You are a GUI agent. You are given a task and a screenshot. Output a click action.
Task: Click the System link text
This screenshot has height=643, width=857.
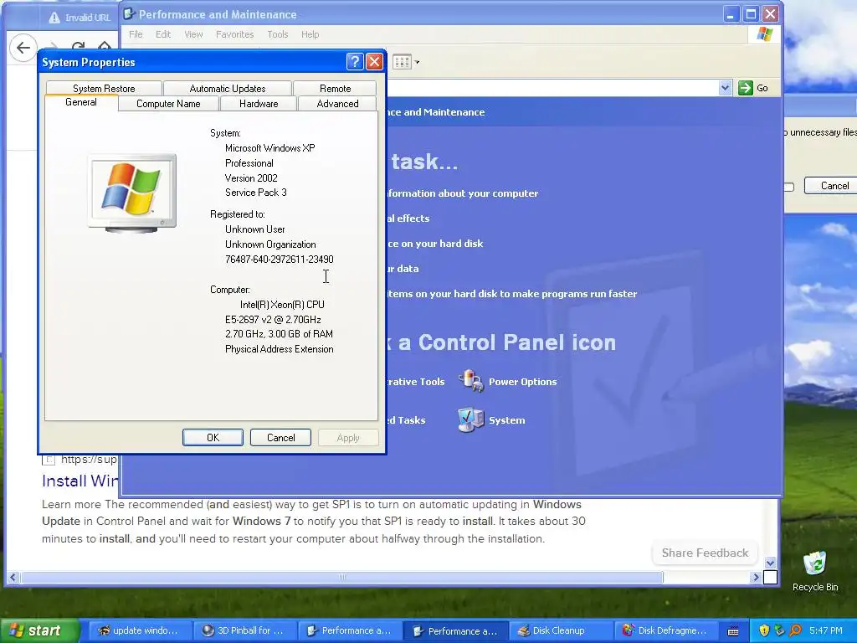pyautogui.click(x=506, y=420)
